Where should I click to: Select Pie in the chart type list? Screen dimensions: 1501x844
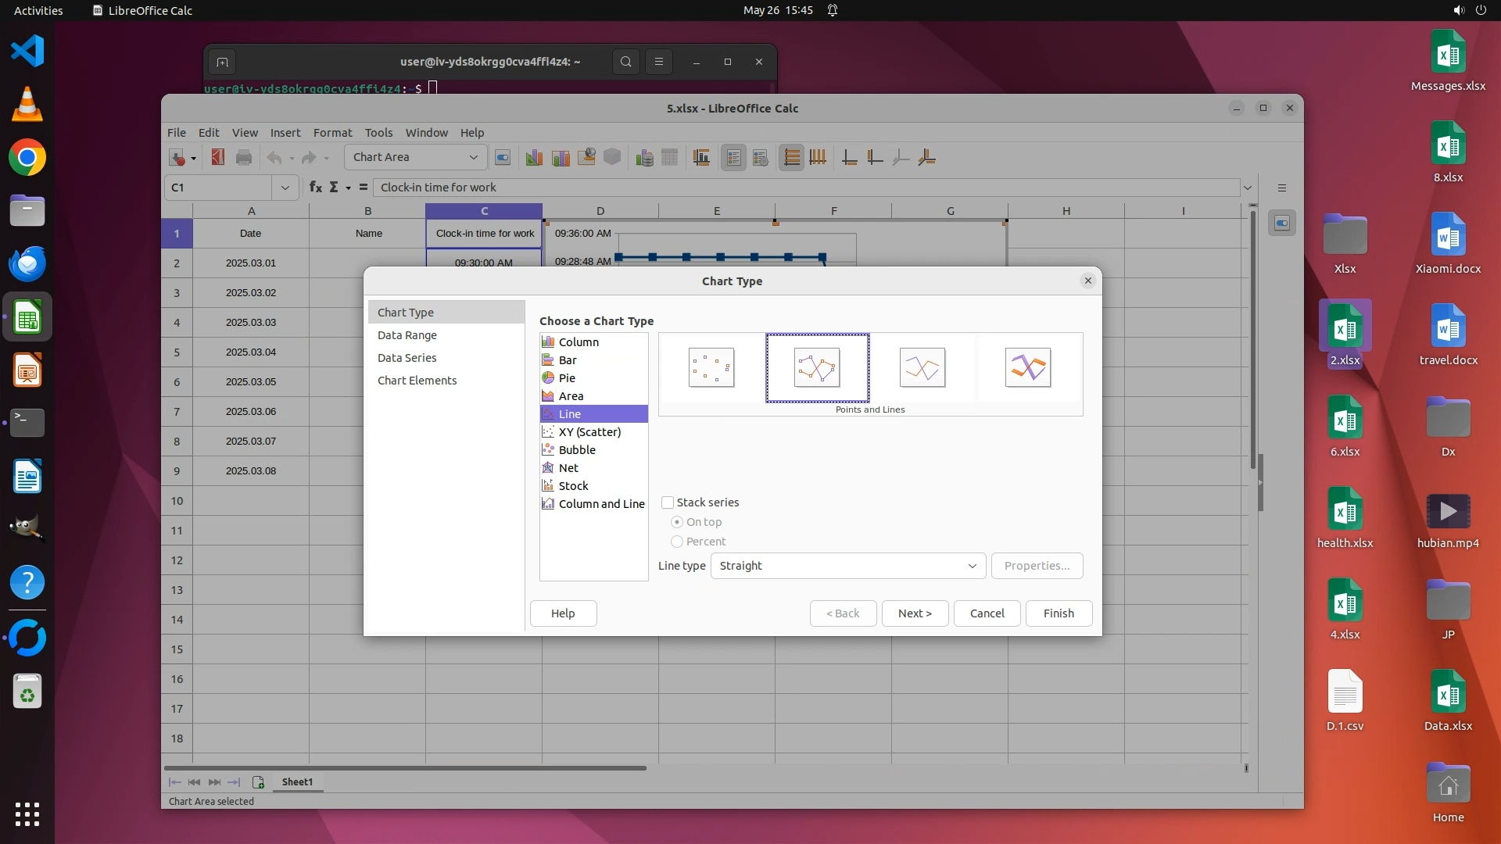pyautogui.click(x=567, y=378)
